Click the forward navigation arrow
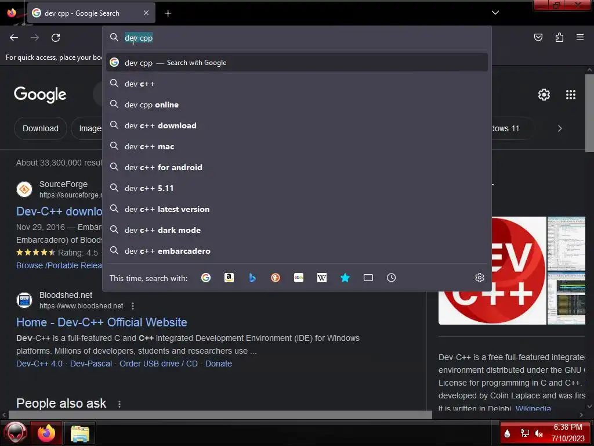This screenshot has height=446, width=594. click(x=35, y=38)
